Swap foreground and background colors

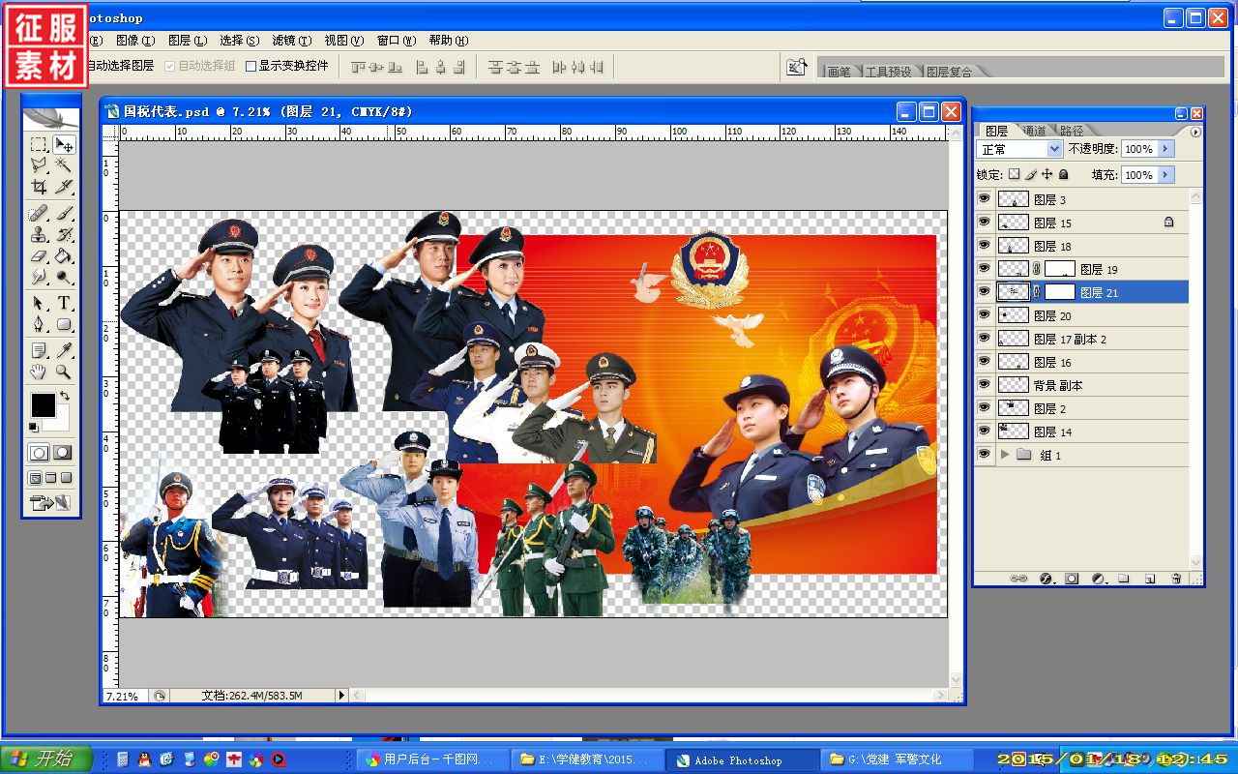(65, 396)
